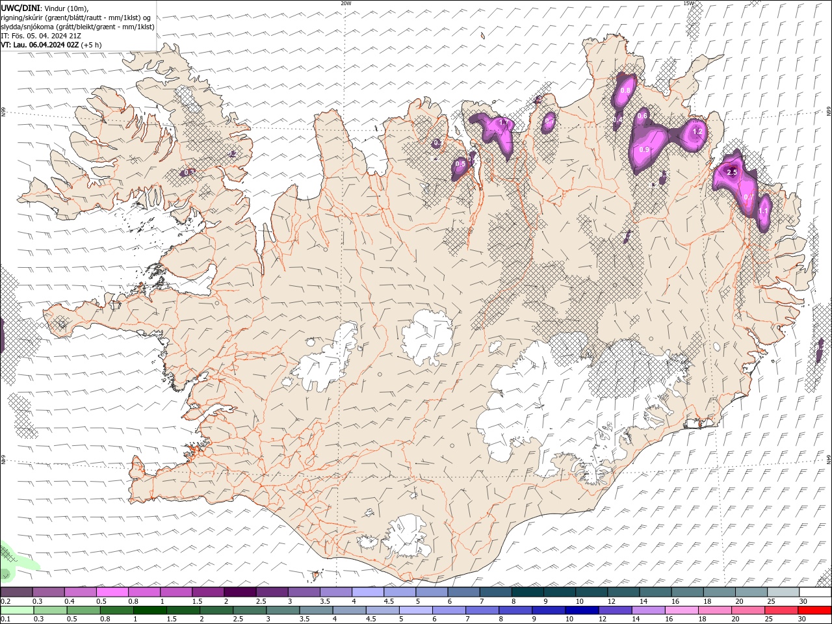
Task: Click the 'VT: Lau. 06.04.2024 02Z (+5 h)' line
Action: pos(51,45)
